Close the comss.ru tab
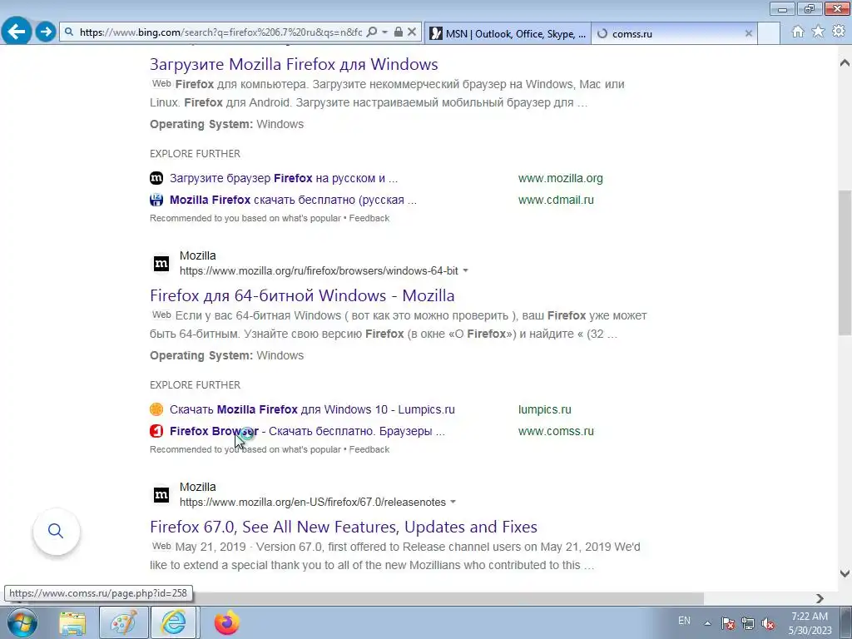Viewport: 852px width, 639px height. (748, 33)
